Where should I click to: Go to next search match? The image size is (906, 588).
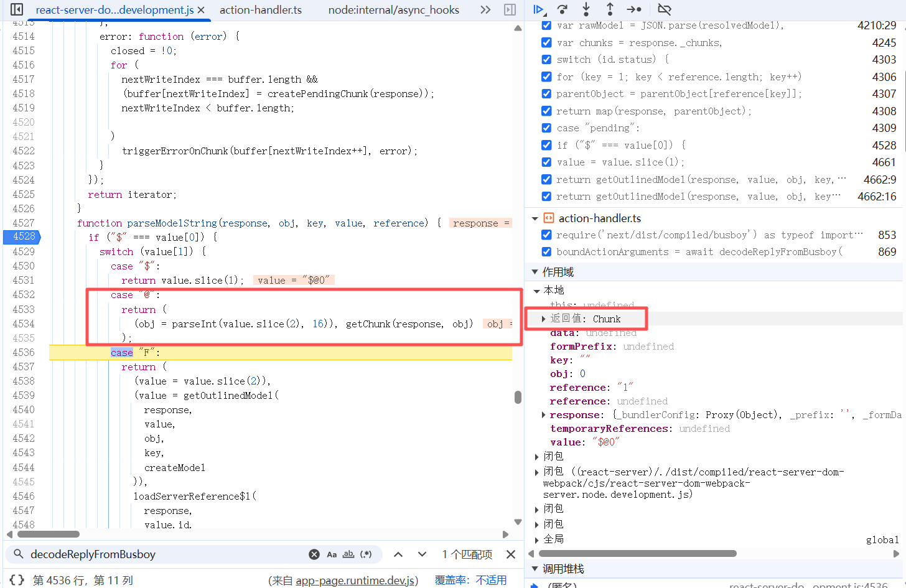[422, 554]
